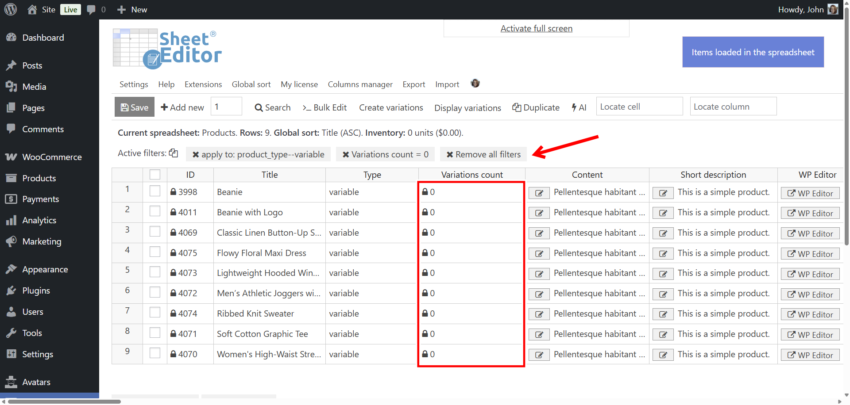Click the Remove all filters button
Screen dimensions: 850x405
(x=483, y=154)
